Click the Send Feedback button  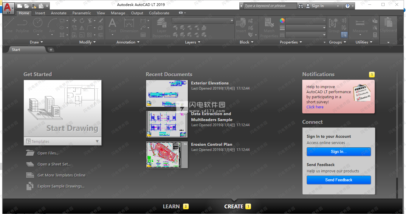pos(339,180)
